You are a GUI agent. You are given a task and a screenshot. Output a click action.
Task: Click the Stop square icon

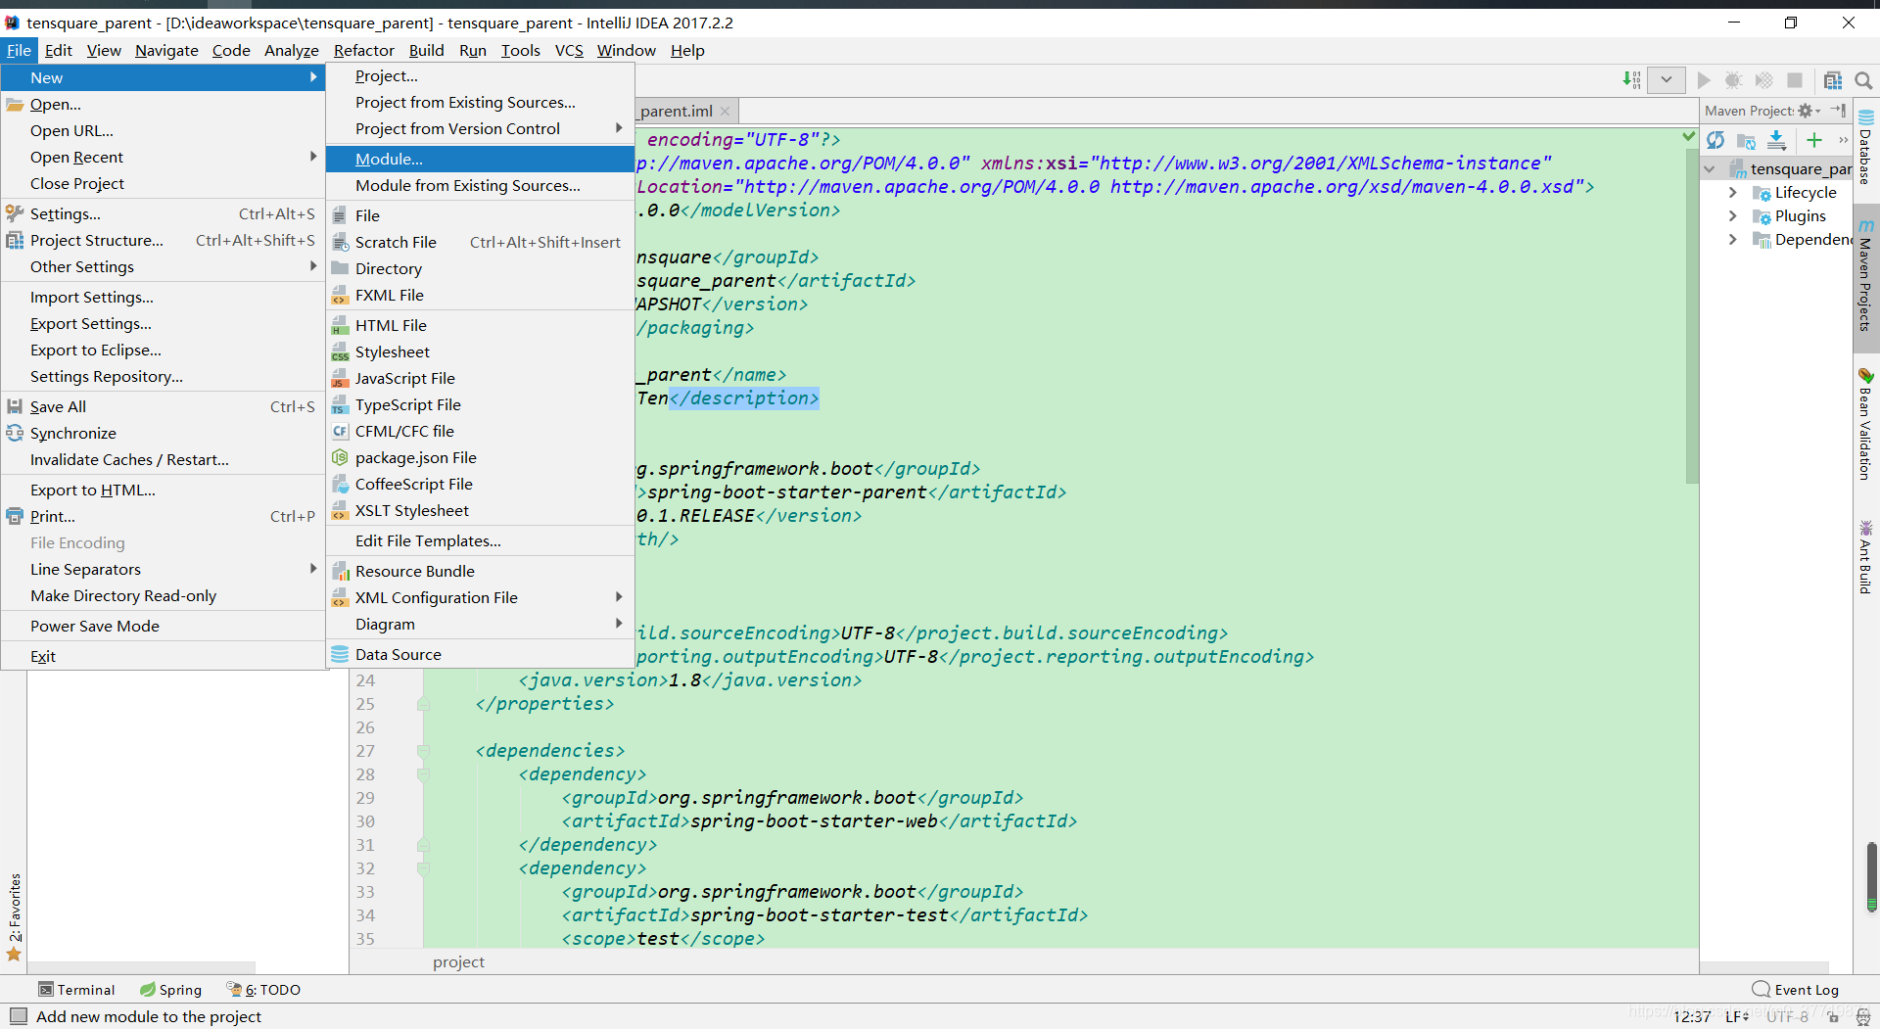pos(1795,80)
